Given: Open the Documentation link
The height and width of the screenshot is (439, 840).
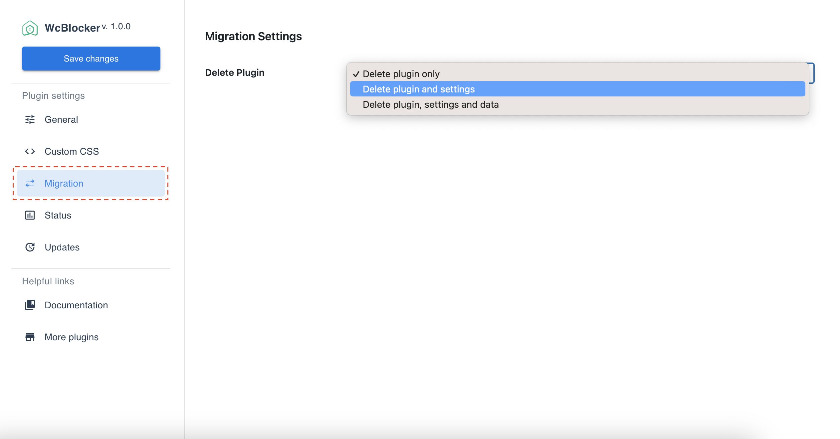Looking at the screenshot, I should click(x=76, y=305).
